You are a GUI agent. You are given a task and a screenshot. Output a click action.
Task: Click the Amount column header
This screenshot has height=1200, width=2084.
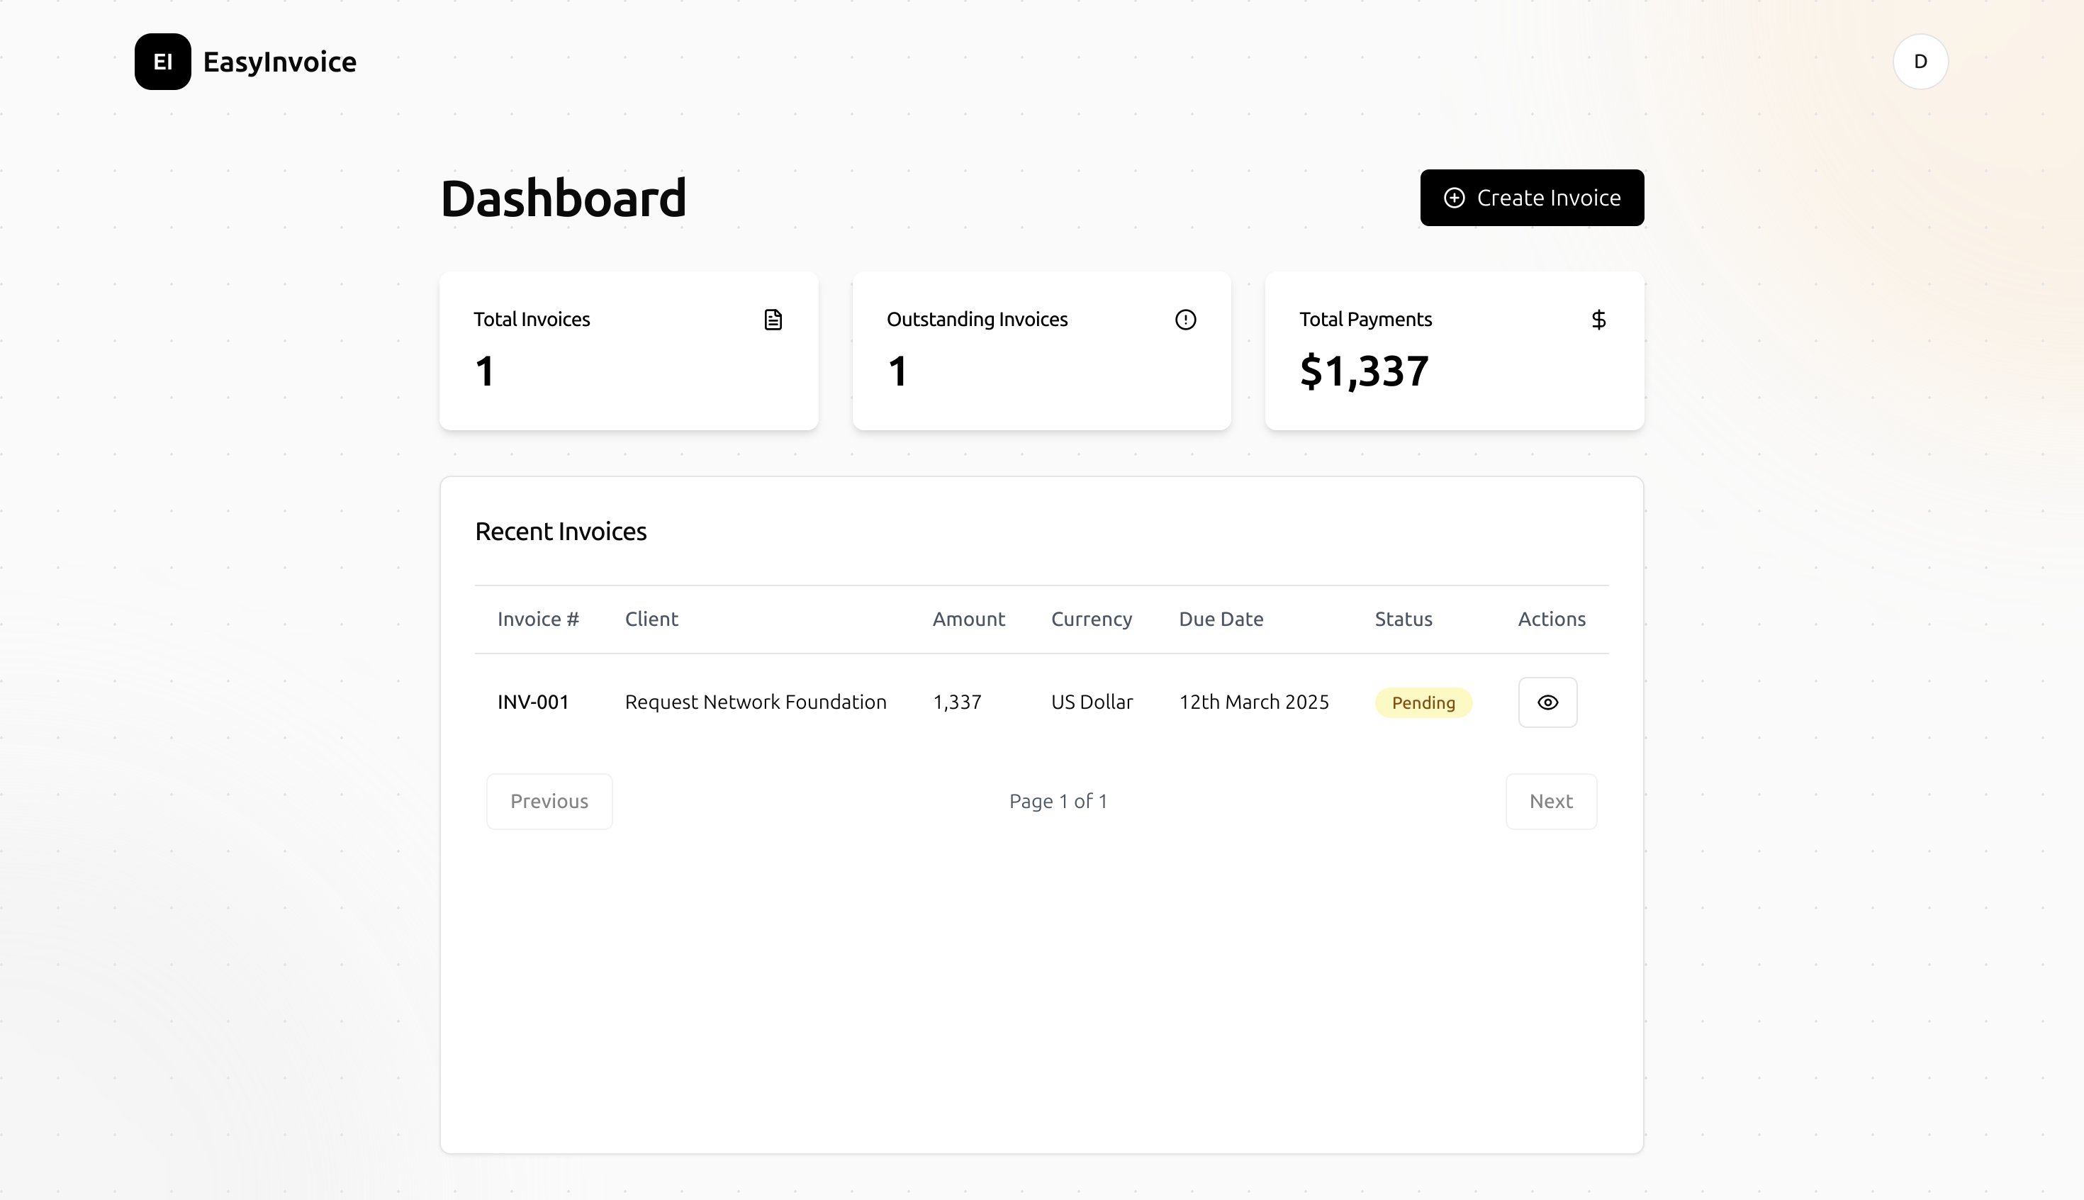[968, 619]
